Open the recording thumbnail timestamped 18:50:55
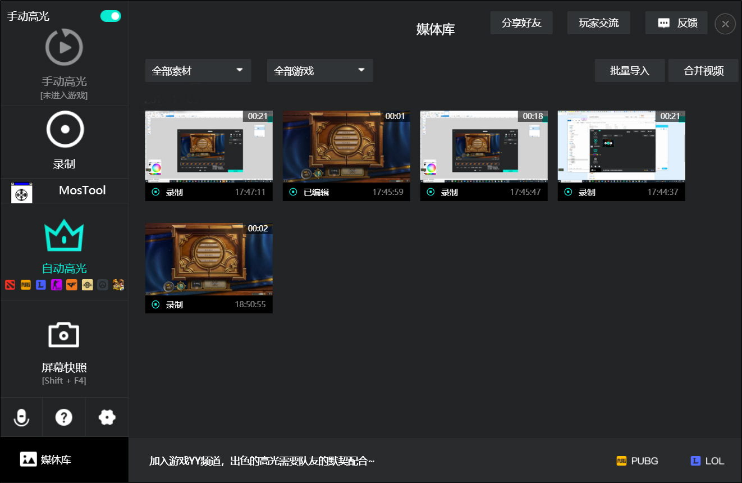 (209, 268)
